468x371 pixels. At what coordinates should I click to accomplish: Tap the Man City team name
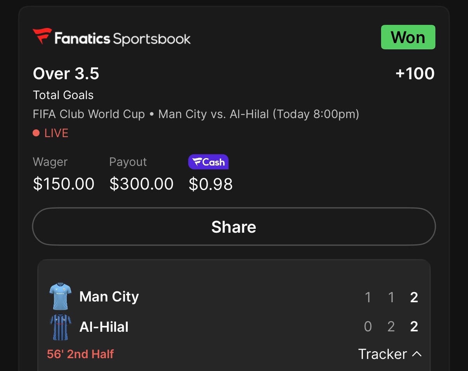coord(109,297)
